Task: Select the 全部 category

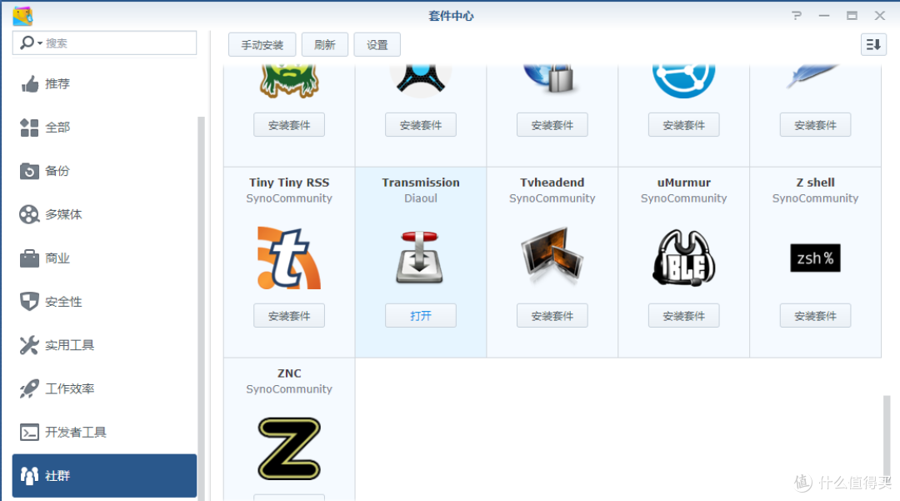Action: click(x=104, y=128)
